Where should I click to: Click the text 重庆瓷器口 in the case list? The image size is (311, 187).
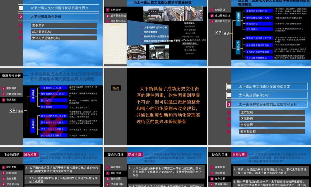(x=190, y=47)
